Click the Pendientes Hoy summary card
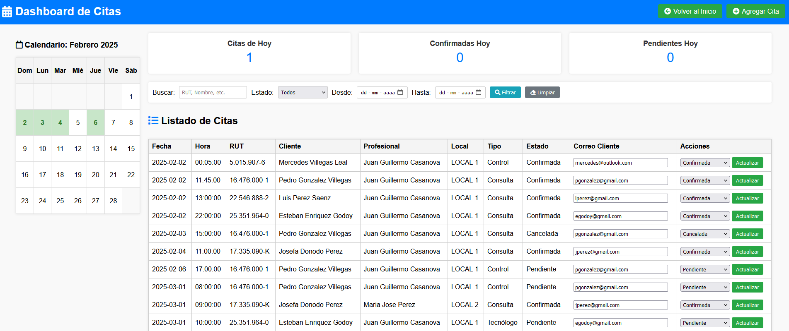789x331 pixels. (x=670, y=53)
